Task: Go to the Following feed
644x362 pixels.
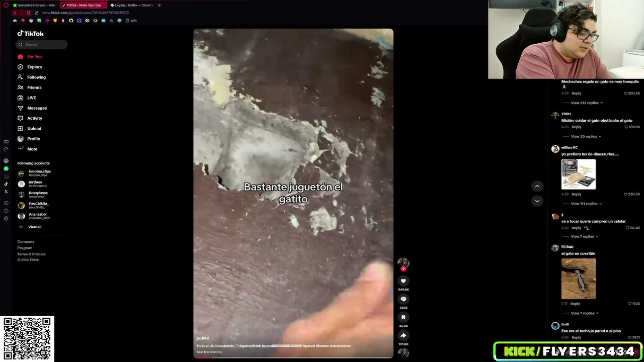Action: coord(32,77)
